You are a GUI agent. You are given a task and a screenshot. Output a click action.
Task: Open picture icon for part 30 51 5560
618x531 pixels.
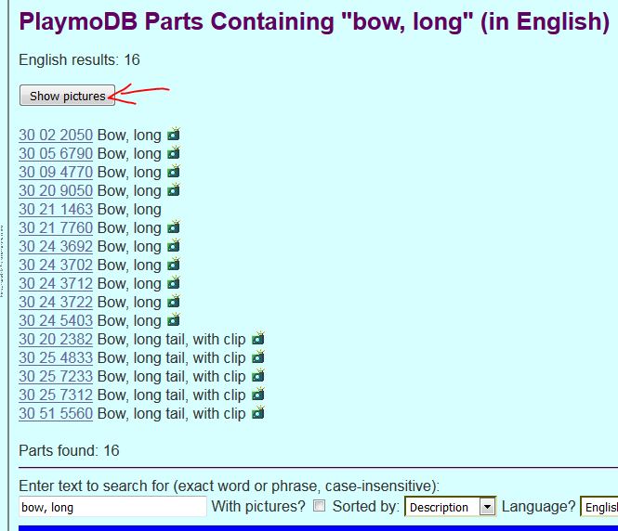tap(257, 413)
